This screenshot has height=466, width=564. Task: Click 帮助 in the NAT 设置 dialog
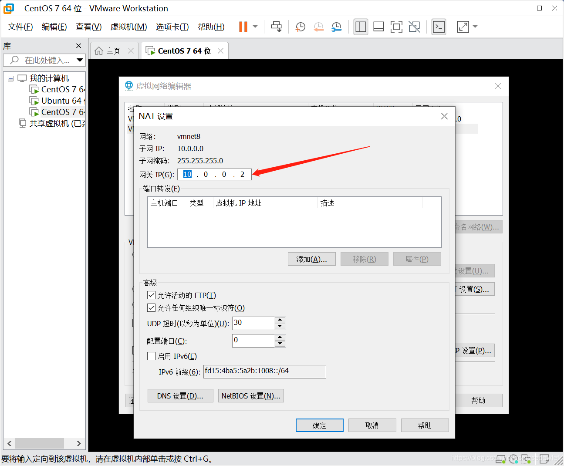pyautogui.click(x=425, y=425)
